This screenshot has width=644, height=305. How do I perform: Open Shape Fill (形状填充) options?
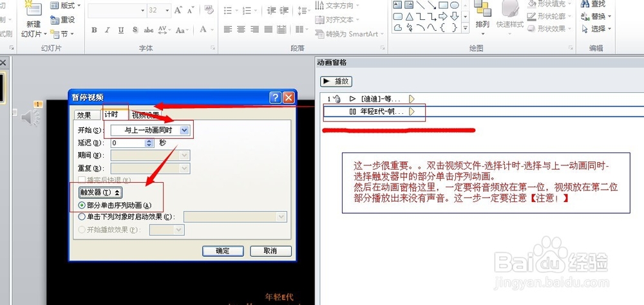click(x=551, y=4)
